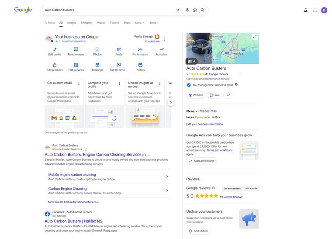Open Carbon Engine Cleaning sitelink chevron

(x=167, y=191)
